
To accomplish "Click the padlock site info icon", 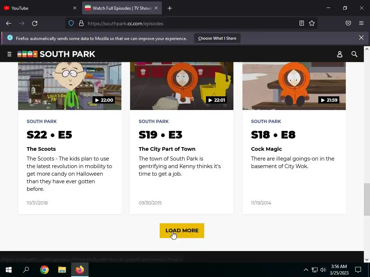I will [x=81, y=23].
